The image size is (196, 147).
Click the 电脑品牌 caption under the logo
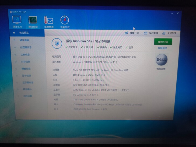161,69
